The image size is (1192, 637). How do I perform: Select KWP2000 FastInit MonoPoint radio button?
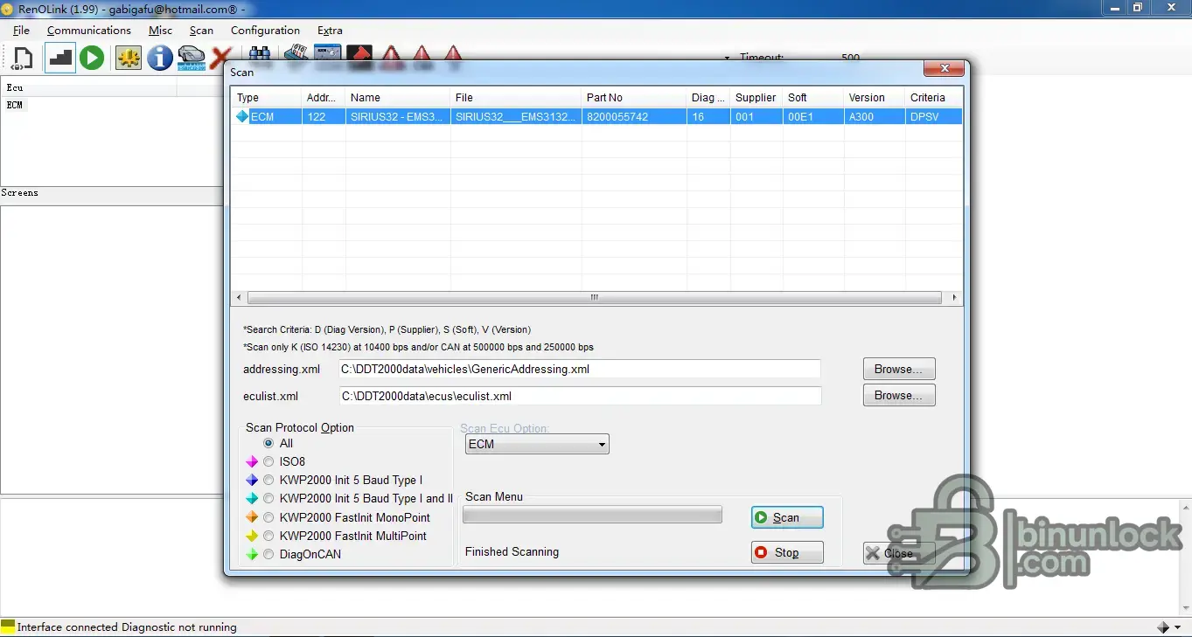tap(268, 517)
